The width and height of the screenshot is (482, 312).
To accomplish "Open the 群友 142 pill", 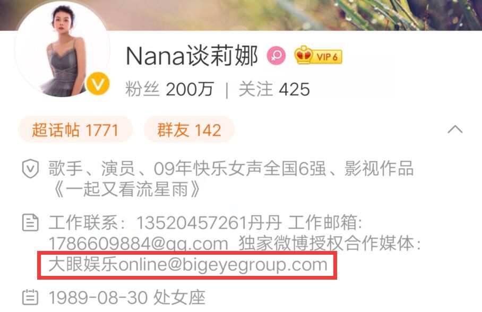I will pyautogui.click(x=189, y=129).
